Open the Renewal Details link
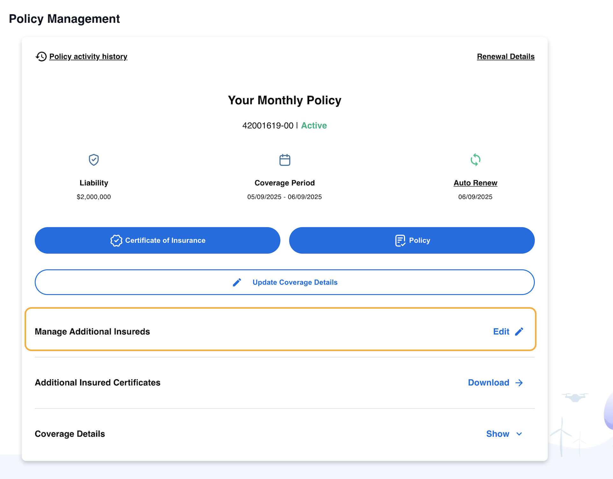Image resolution: width=613 pixels, height=479 pixels. [506, 56]
